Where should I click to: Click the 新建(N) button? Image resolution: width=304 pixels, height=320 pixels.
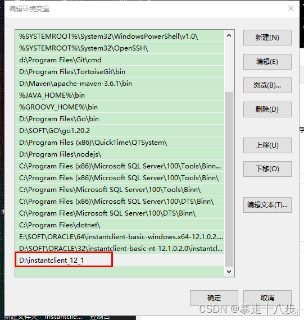(267, 38)
